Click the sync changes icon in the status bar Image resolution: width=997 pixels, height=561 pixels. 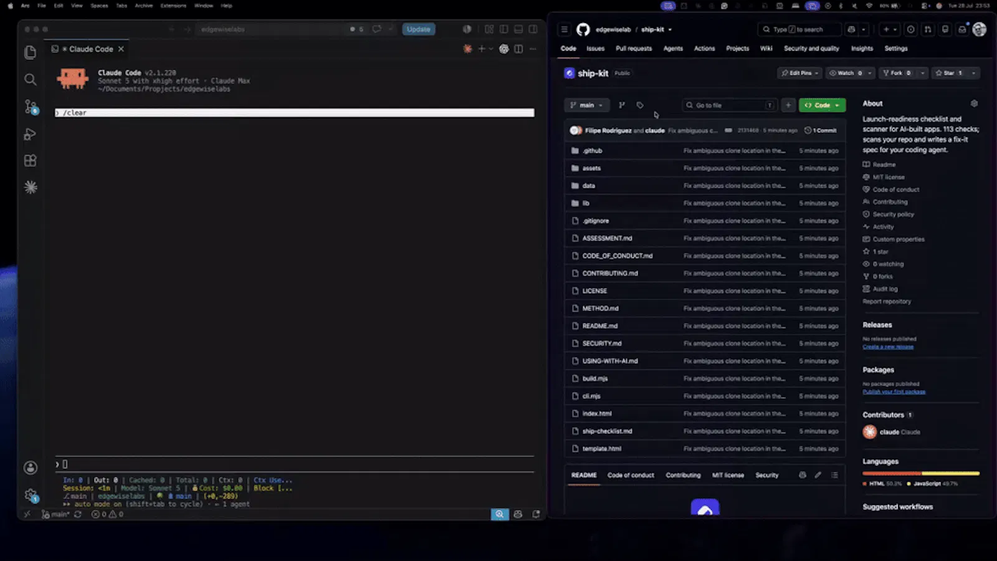click(78, 514)
